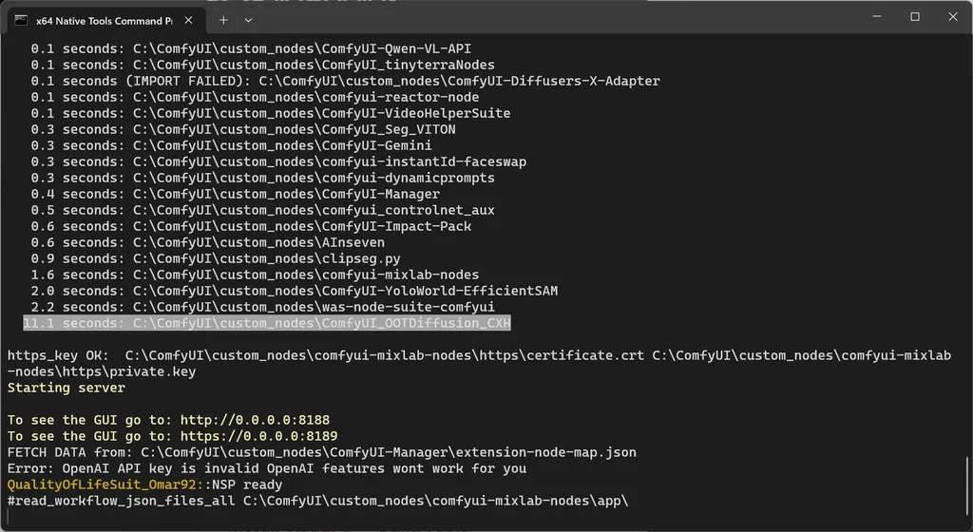The image size is (973, 532).
Task: Click the highlighted ComfyUI_OOTDiffusion_CXH line
Action: (267, 323)
